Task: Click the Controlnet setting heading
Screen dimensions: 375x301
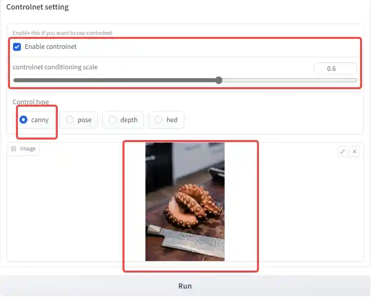Action: 37,7
